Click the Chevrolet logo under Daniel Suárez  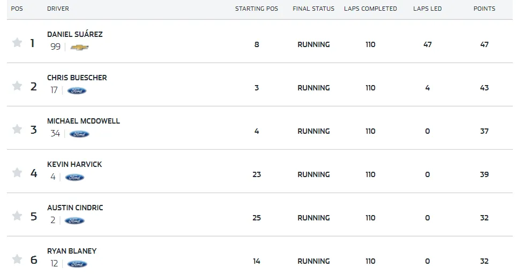[80, 47]
